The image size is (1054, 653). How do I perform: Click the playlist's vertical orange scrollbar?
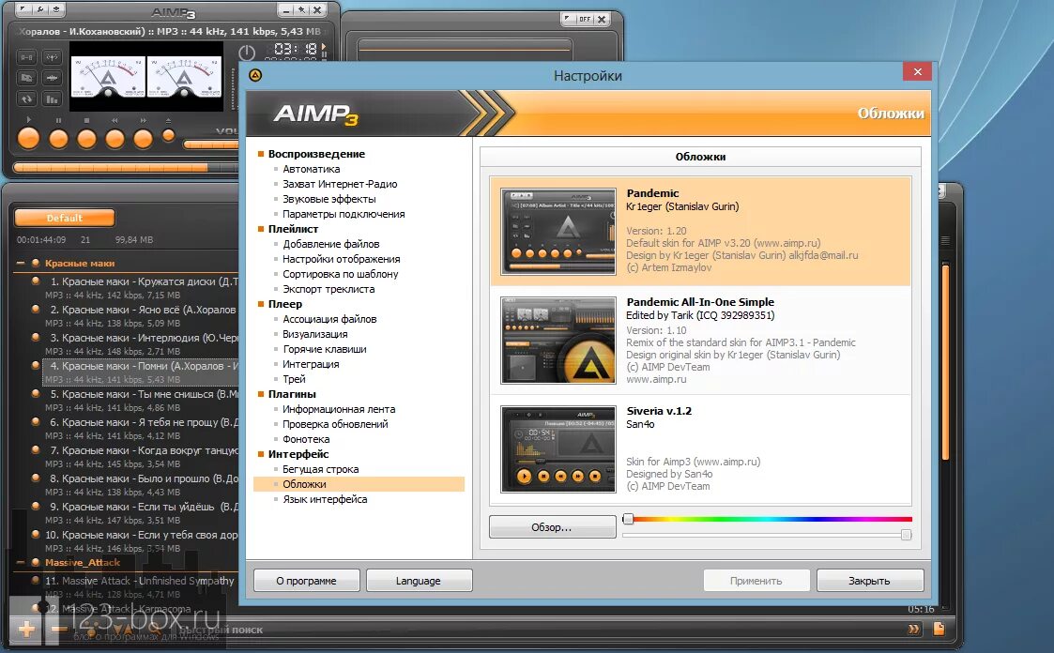(945, 363)
